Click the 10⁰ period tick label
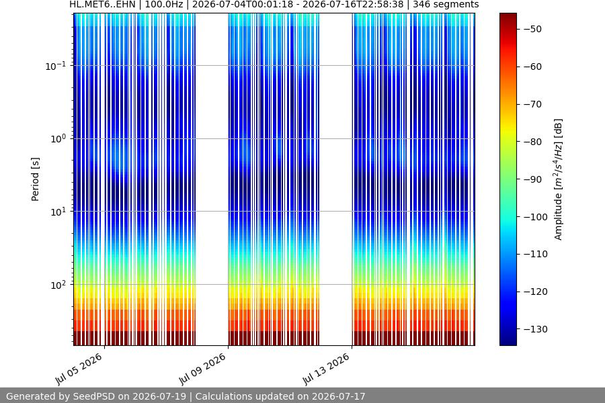The image size is (605, 403). coord(58,139)
